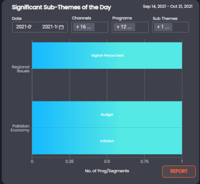Expand the Channels multi-select dropdown
The width and height of the screenshot is (200, 184).
click(90, 27)
